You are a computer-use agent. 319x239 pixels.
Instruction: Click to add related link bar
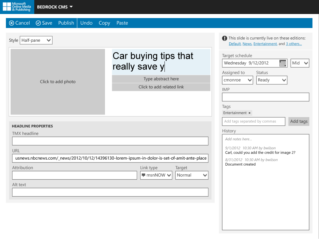coord(161,87)
